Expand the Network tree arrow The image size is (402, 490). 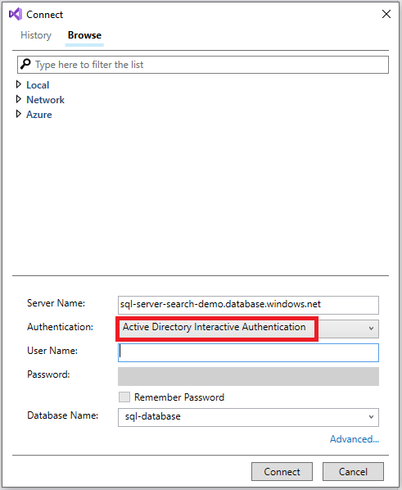(x=19, y=99)
